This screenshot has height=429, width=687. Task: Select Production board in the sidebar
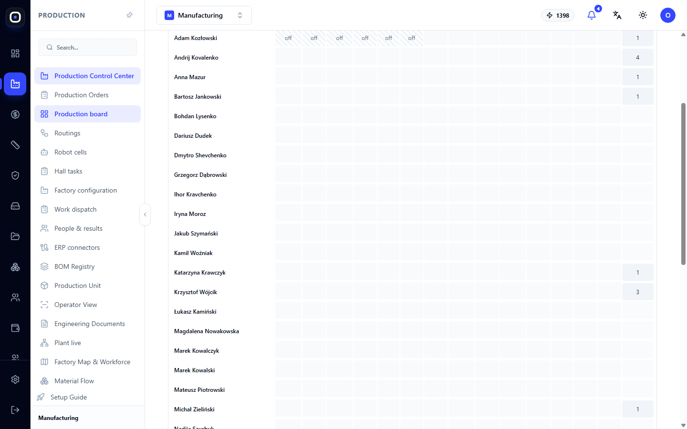[x=87, y=114]
